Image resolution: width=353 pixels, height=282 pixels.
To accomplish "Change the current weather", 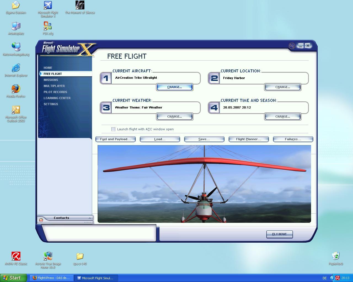I will click(x=175, y=116).
